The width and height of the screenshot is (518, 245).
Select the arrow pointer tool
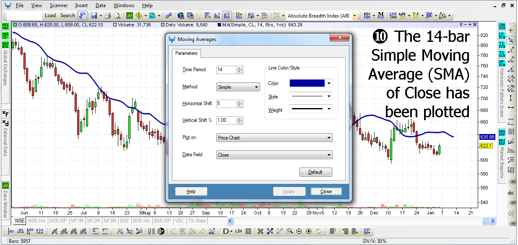coord(511,40)
